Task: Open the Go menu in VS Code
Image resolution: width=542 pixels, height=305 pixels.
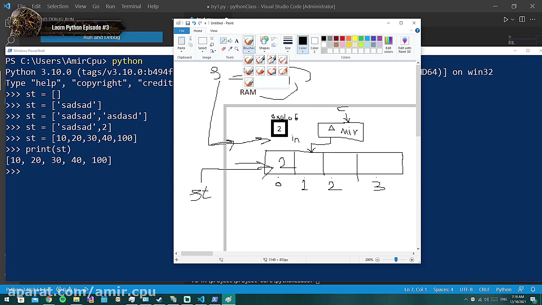Action: tap(96, 6)
